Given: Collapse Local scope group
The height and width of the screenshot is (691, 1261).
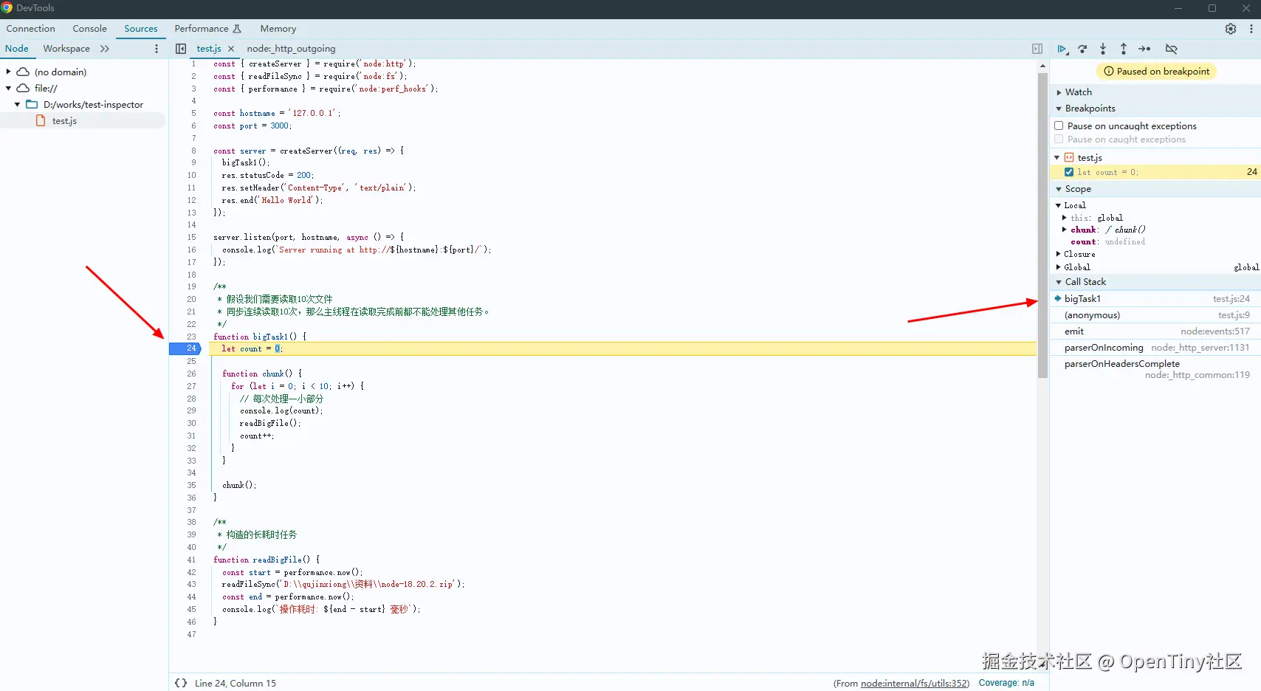Looking at the screenshot, I should pyautogui.click(x=1058, y=205).
